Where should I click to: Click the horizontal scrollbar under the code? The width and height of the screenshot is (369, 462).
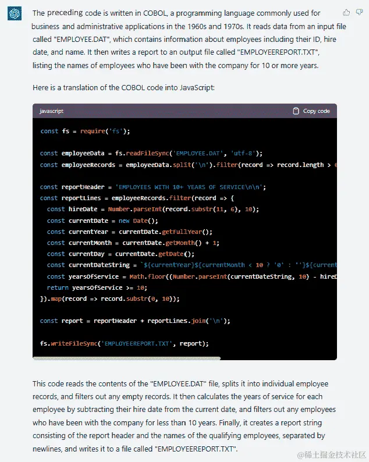tap(127, 358)
